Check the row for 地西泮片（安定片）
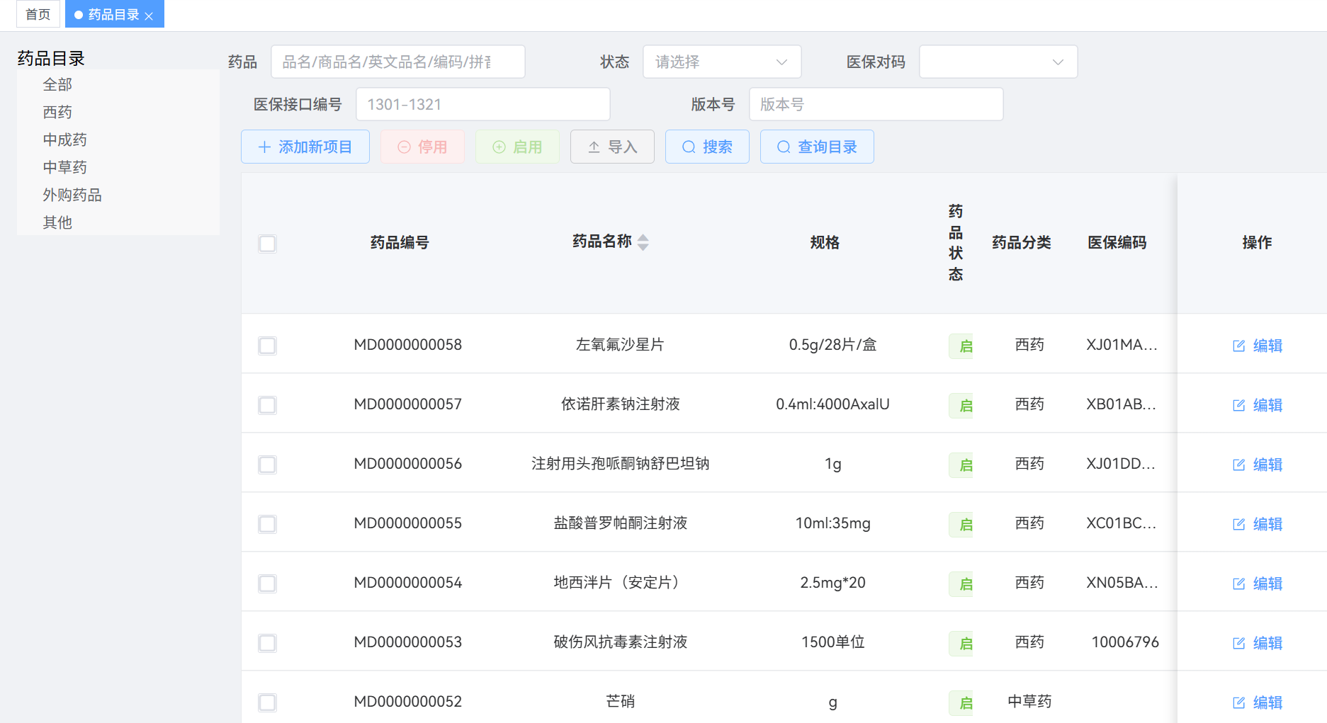Image resolution: width=1327 pixels, height=723 pixels. click(x=267, y=583)
